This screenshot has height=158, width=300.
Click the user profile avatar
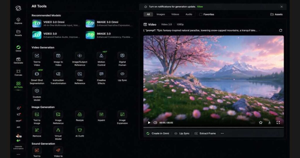pyautogui.click(x=18, y=135)
